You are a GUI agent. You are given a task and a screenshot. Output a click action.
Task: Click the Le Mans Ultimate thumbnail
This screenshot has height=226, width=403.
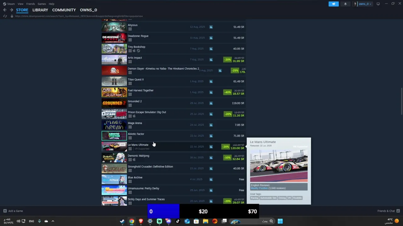114,147
